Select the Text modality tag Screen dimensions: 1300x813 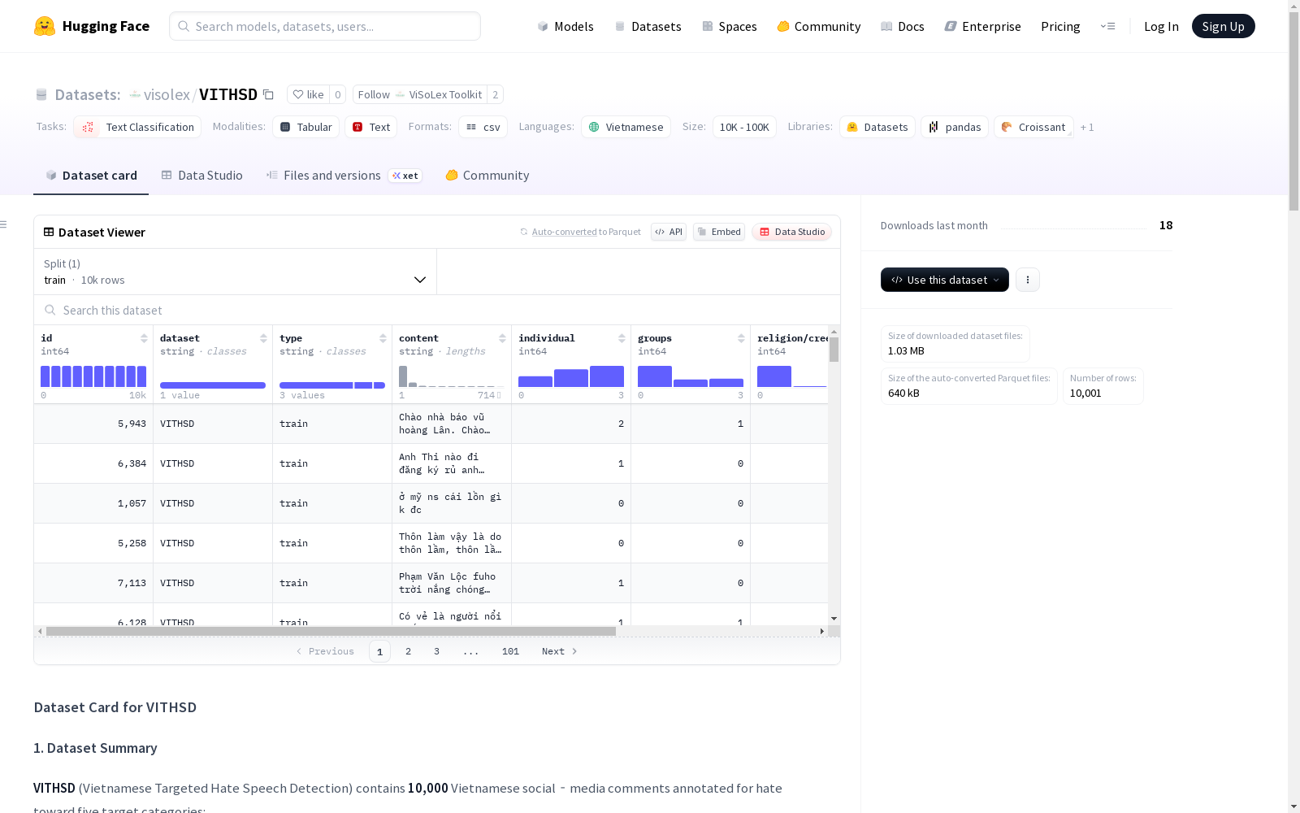click(x=371, y=127)
